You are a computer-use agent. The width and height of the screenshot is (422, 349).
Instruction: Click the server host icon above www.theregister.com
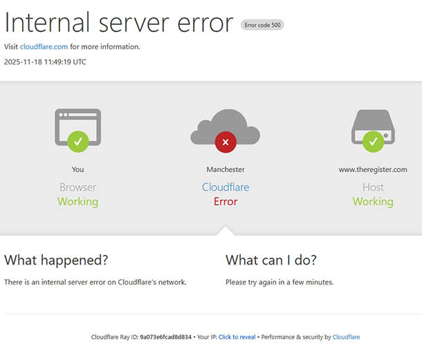tap(373, 127)
